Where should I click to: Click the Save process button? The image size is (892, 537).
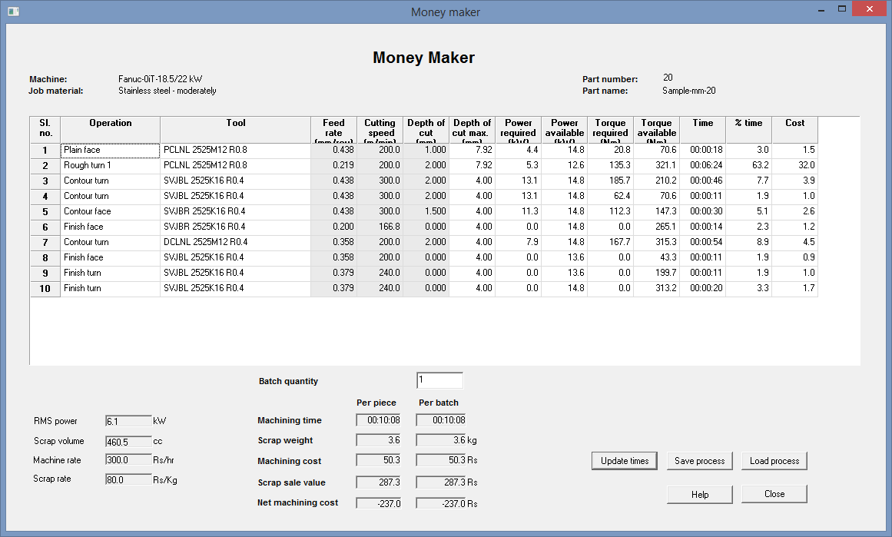click(700, 461)
